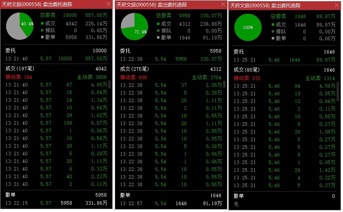
Task: Click the 成交(80笔) header
Action: 246,70
